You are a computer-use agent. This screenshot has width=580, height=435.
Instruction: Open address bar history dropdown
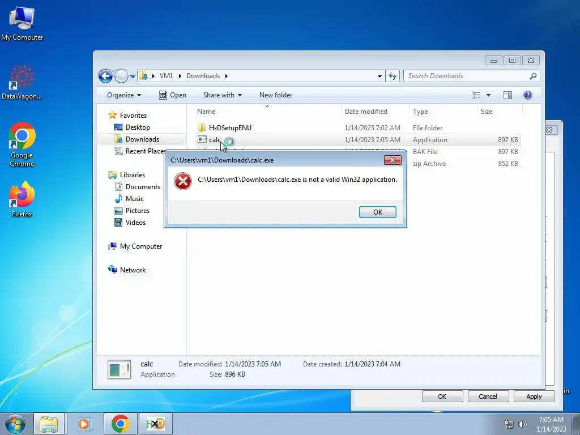click(x=379, y=76)
